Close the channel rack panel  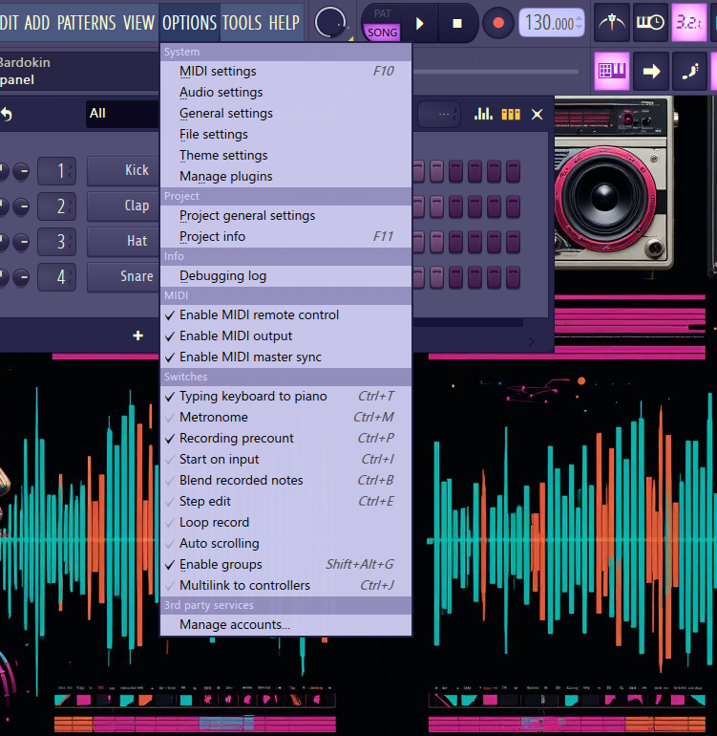(537, 114)
